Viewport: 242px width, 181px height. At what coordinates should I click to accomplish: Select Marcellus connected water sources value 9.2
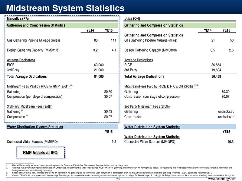114,142
